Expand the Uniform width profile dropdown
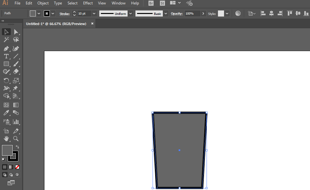 (x=130, y=14)
